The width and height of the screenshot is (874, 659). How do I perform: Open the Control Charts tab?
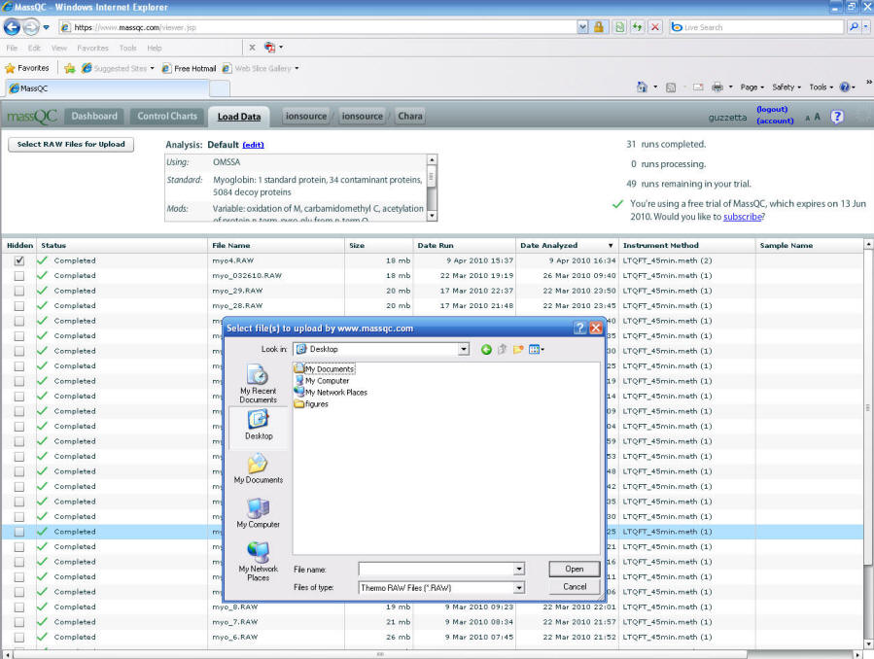click(167, 116)
